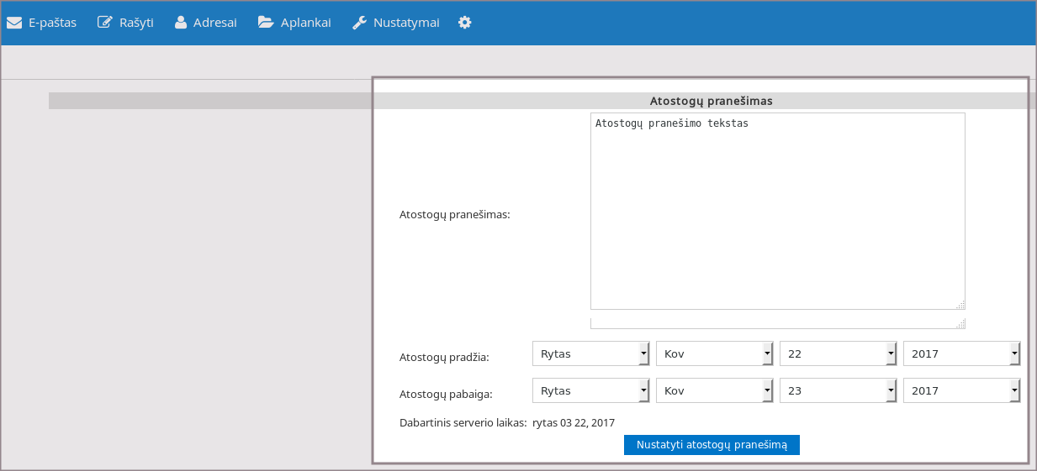This screenshot has width=1037, height=471.
Task: Open vacation end year 2017 dropdown
Action: [x=961, y=390]
